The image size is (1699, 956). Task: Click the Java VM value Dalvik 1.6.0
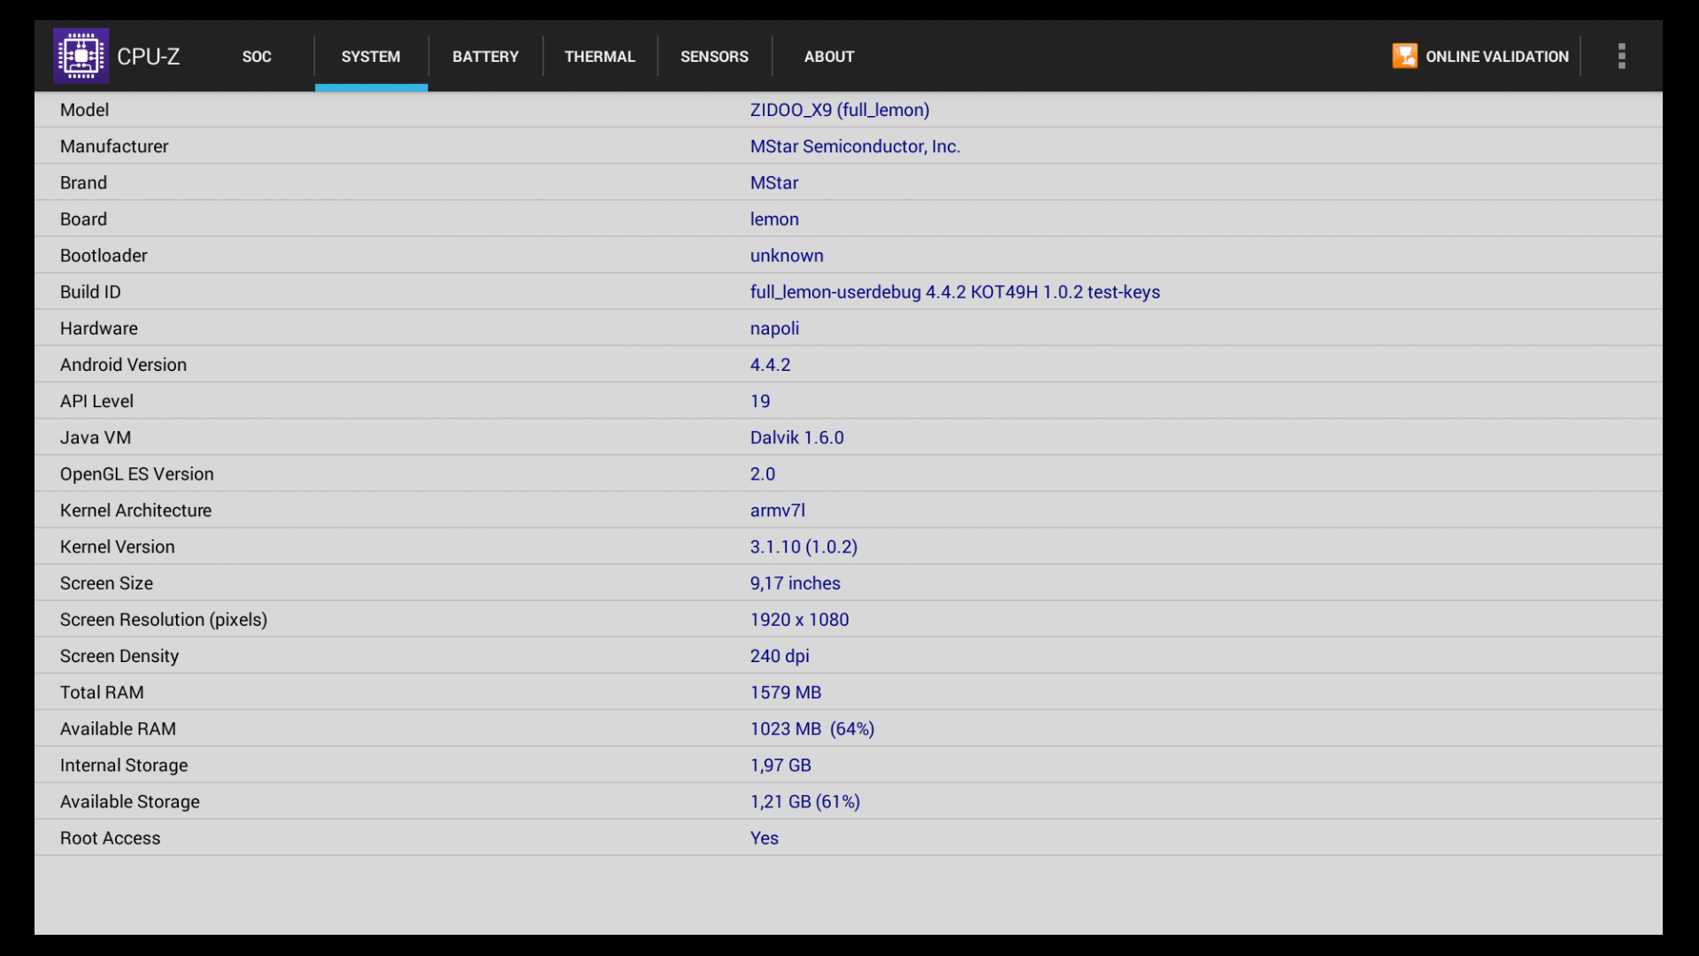(x=797, y=437)
